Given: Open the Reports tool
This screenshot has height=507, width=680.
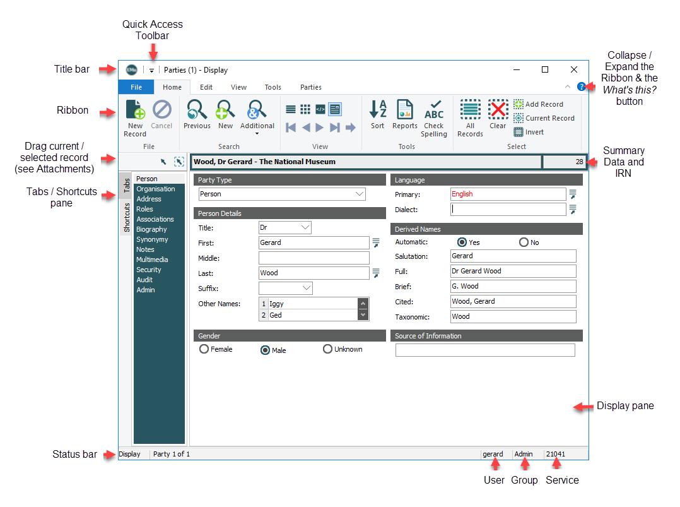Looking at the screenshot, I should click(x=404, y=111).
